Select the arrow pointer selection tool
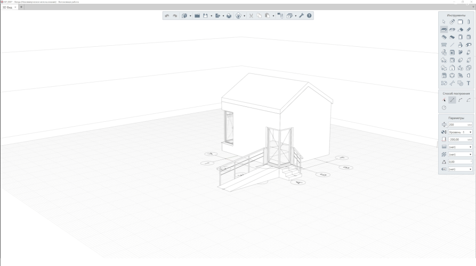This screenshot has width=476, height=266. point(444,22)
